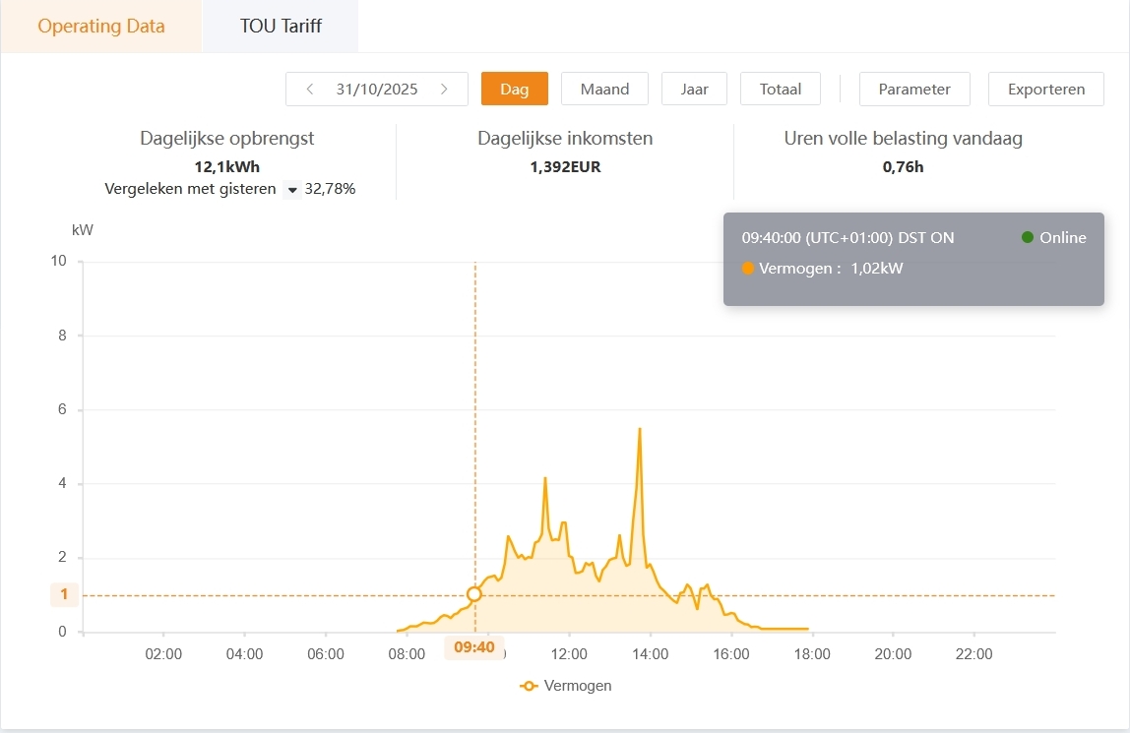This screenshot has height=733, width=1130.
Task: Switch to Maand view
Action: point(604,90)
